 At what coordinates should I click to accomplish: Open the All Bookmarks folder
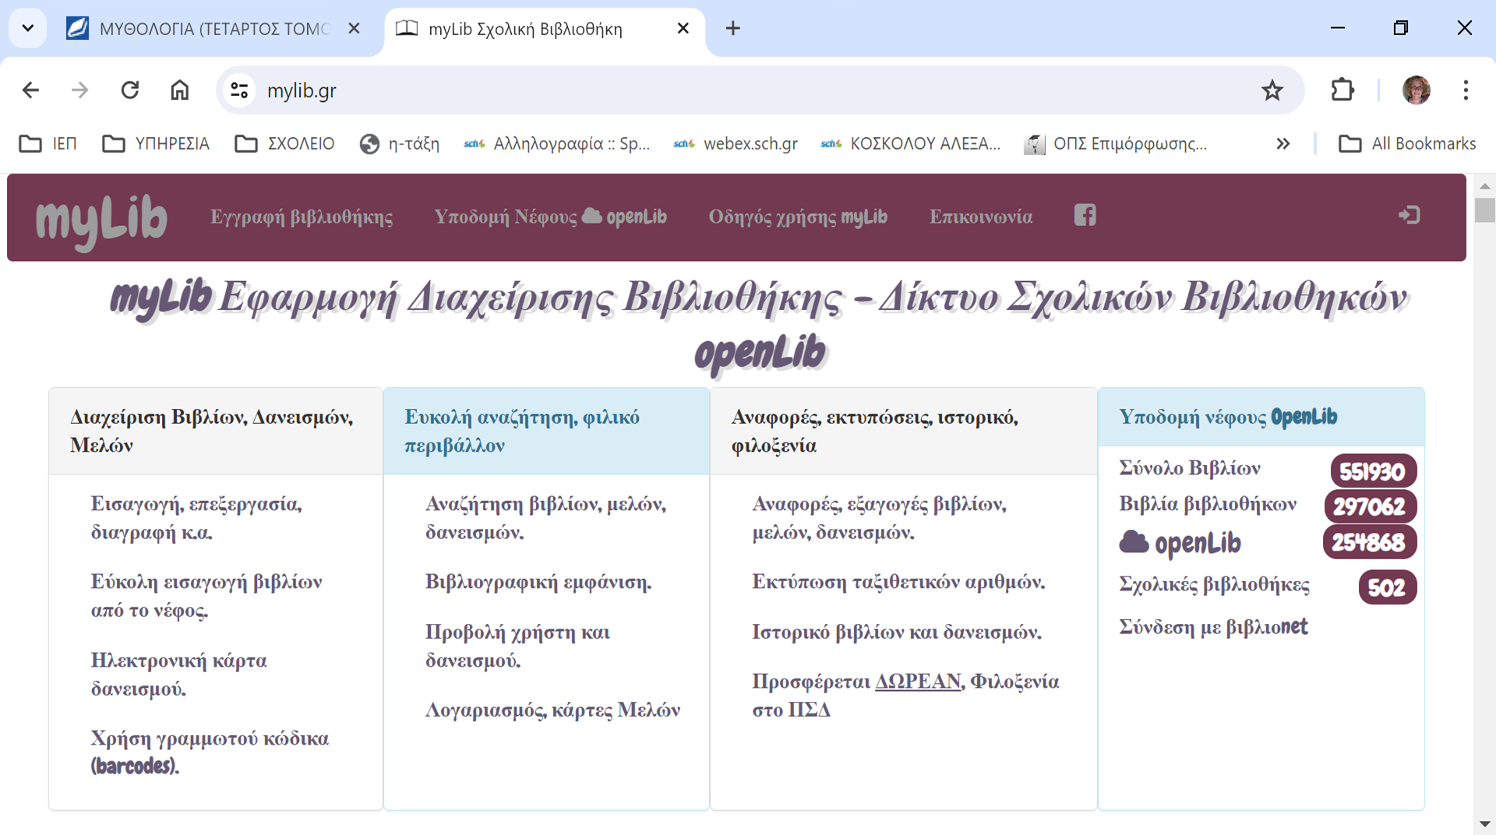tap(1407, 144)
